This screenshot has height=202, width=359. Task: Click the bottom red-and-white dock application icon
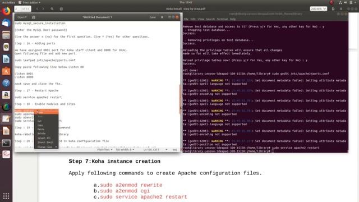coord(6,154)
